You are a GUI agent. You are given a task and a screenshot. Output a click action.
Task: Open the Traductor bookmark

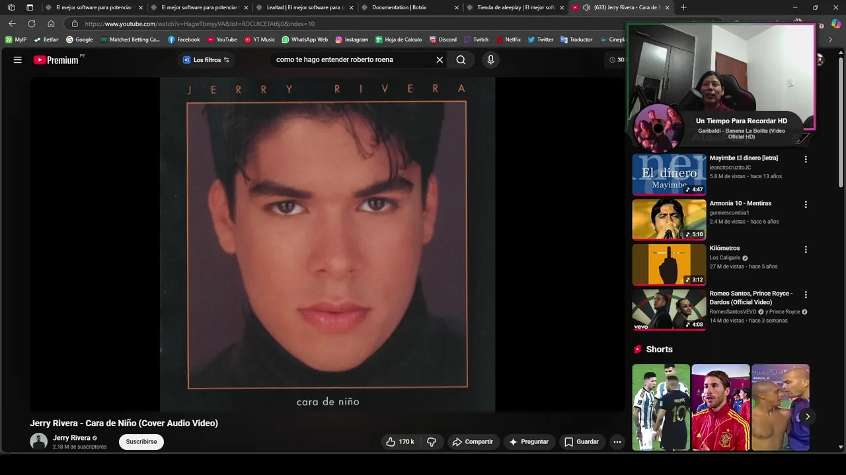pos(576,40)
